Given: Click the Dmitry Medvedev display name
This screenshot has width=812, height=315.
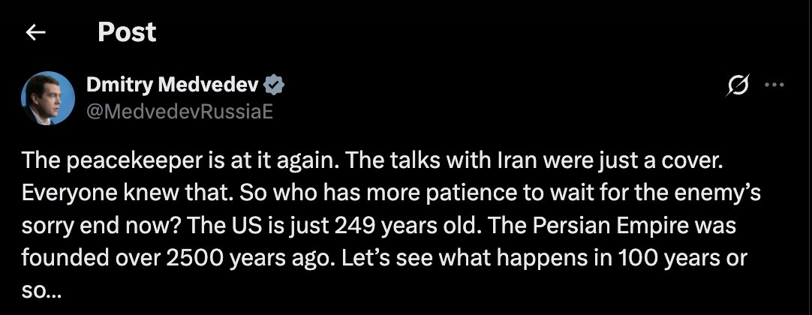Looking at the screenshot, I should coord(173,85).
